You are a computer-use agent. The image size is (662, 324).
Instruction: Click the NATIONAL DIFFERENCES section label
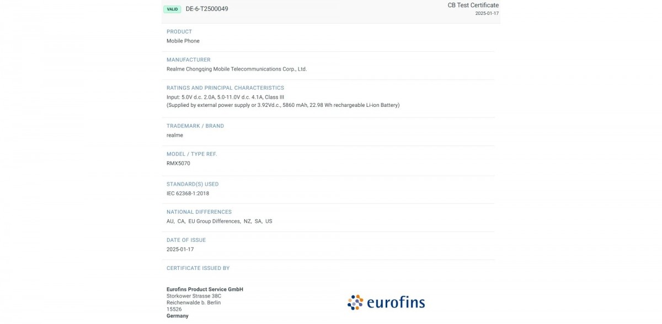click(x=199, y=212)
